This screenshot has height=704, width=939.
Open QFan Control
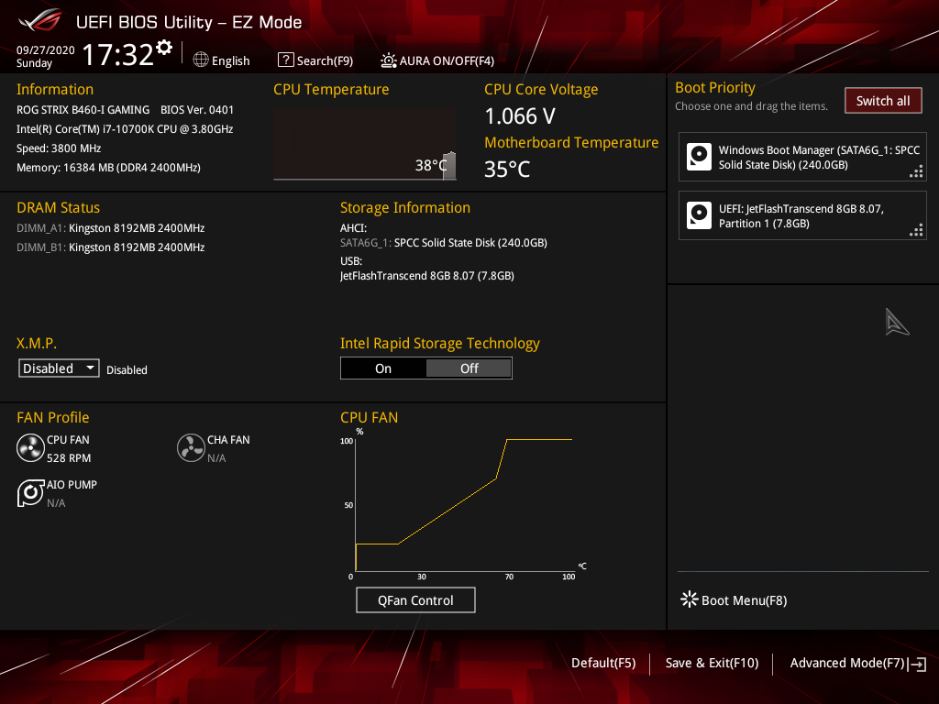pyautogui.click(x=415, y=599)
